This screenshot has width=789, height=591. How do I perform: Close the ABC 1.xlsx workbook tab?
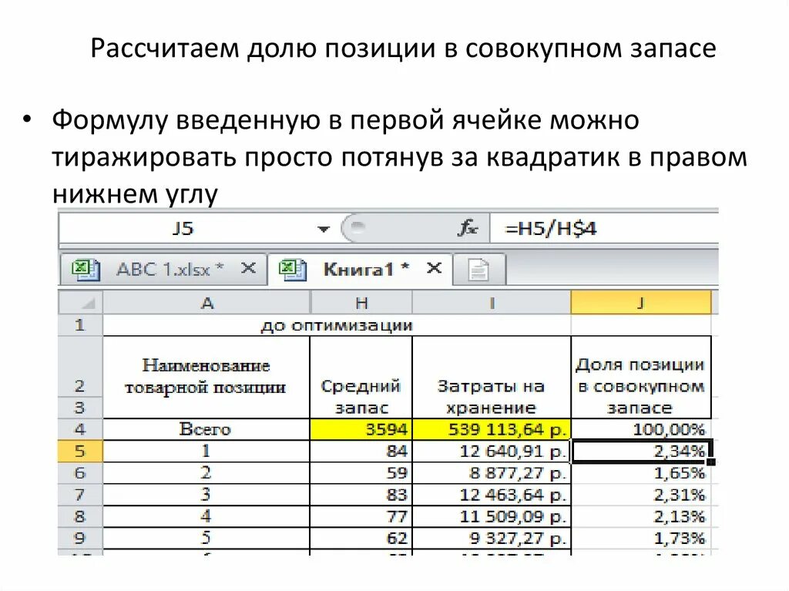tap(248, 268)
